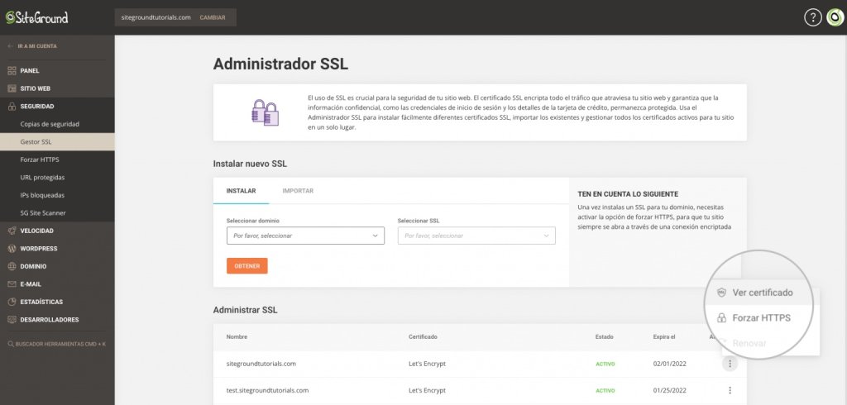Click the siteground​tutorials.com site name in header

pyautogui.click(x=156, y=17)
